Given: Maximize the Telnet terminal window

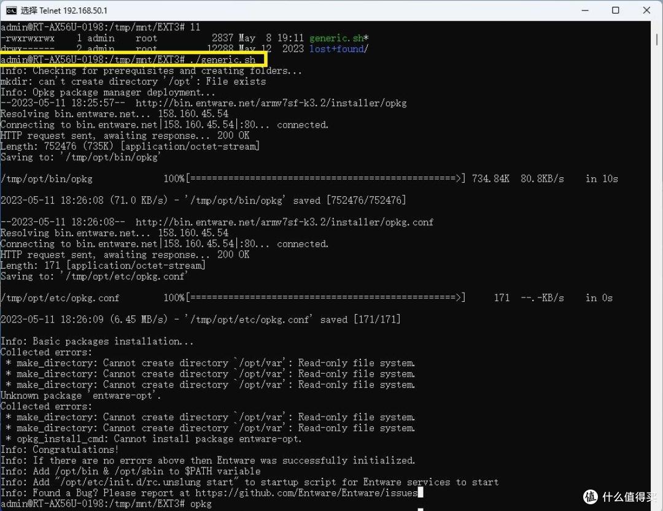Looking at the screenshot, I should click(615, 10).
